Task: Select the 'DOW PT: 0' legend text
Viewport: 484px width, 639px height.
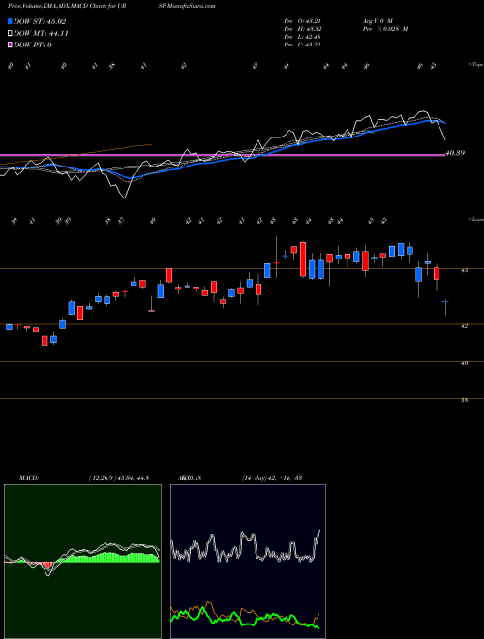Action: (x=33, y=46)
